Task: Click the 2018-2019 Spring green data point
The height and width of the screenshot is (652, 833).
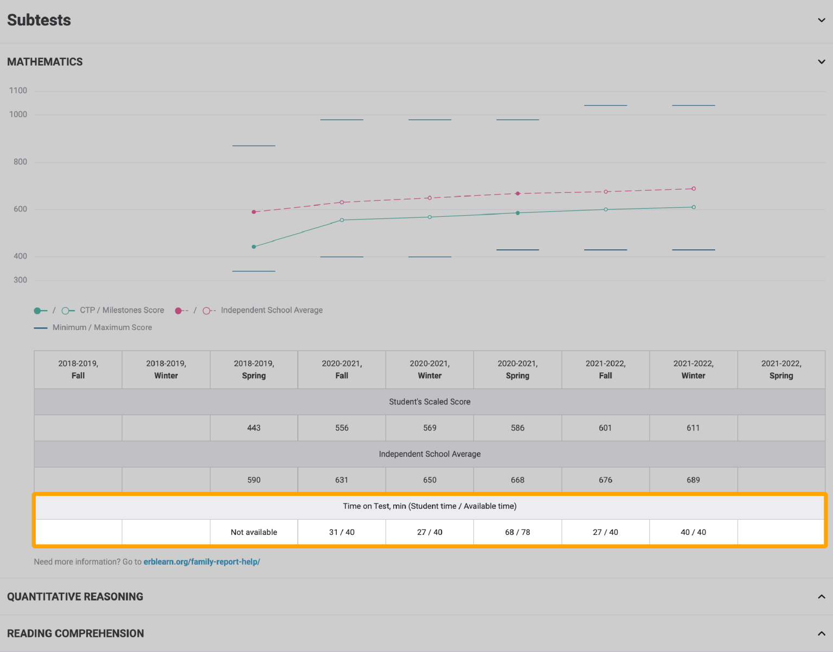Action: click(254, 246)
